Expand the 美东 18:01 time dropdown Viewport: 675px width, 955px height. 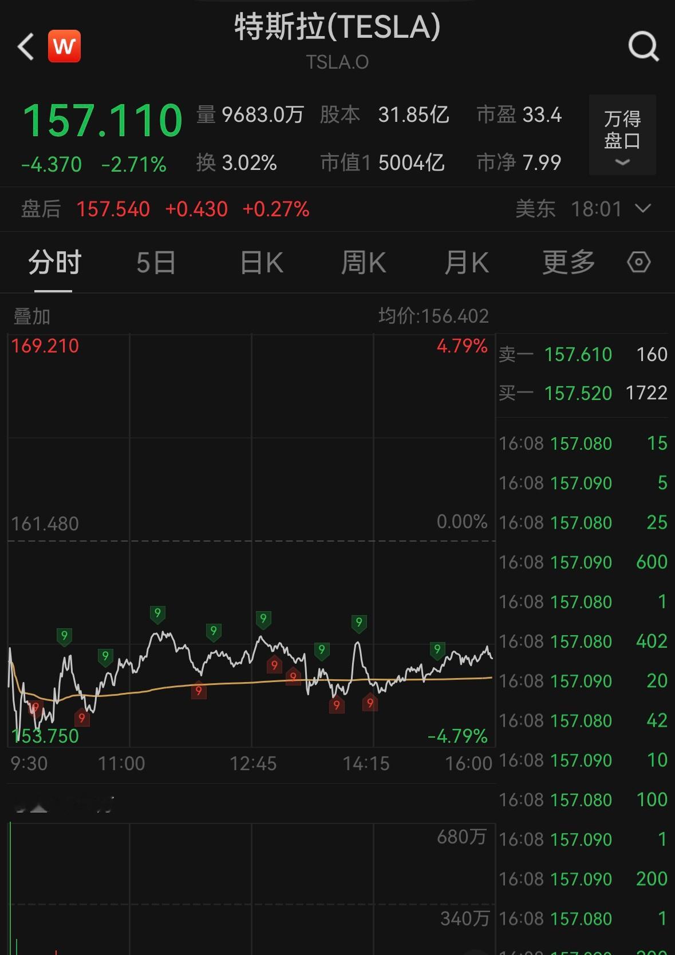tap(583, 209)
